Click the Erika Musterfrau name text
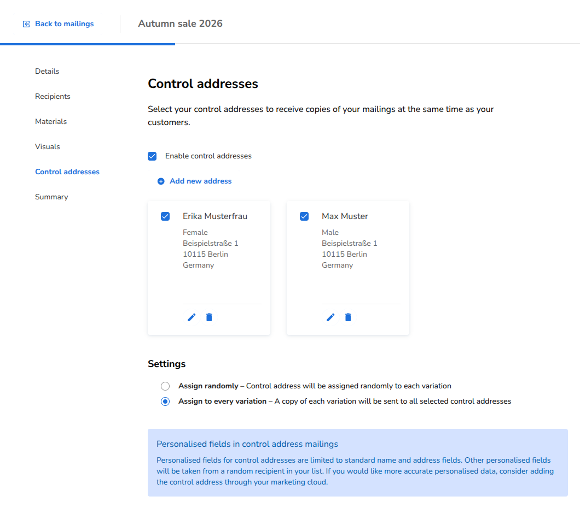580x508 pixels. click(x=215, y=216)
